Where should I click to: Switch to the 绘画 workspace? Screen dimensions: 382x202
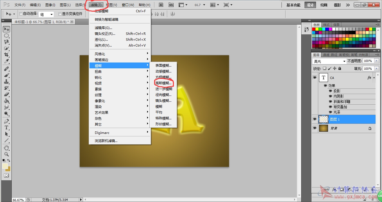coord(324,5)
